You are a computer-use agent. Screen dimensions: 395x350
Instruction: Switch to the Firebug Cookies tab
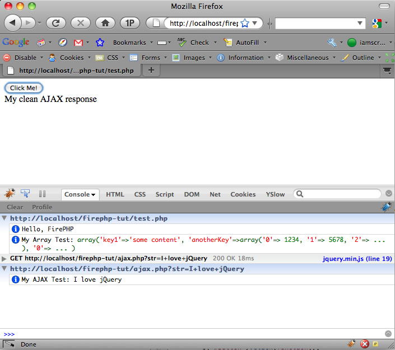[x=243, y=194]
